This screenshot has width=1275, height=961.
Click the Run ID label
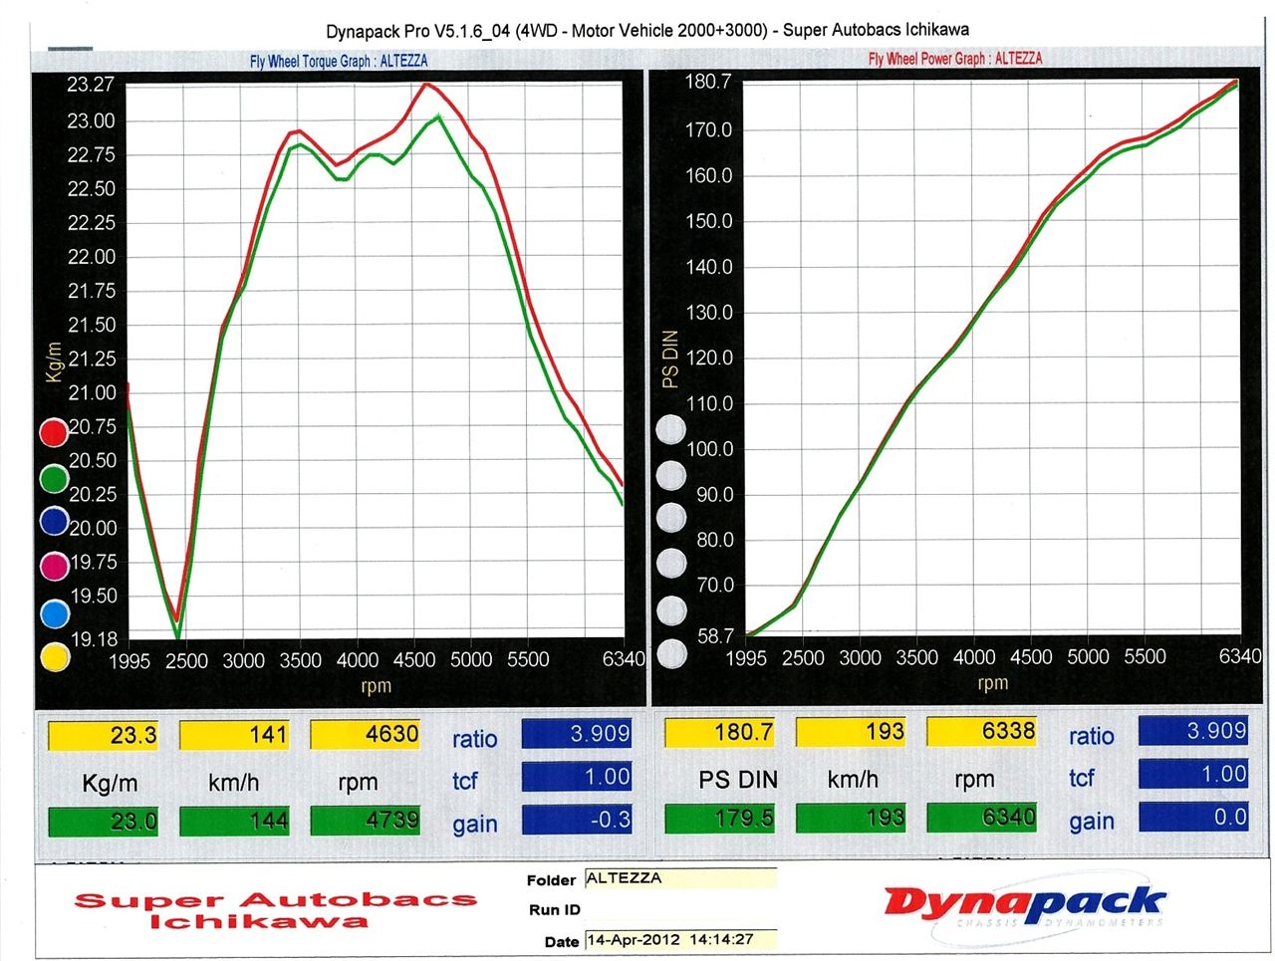(555, 909)
